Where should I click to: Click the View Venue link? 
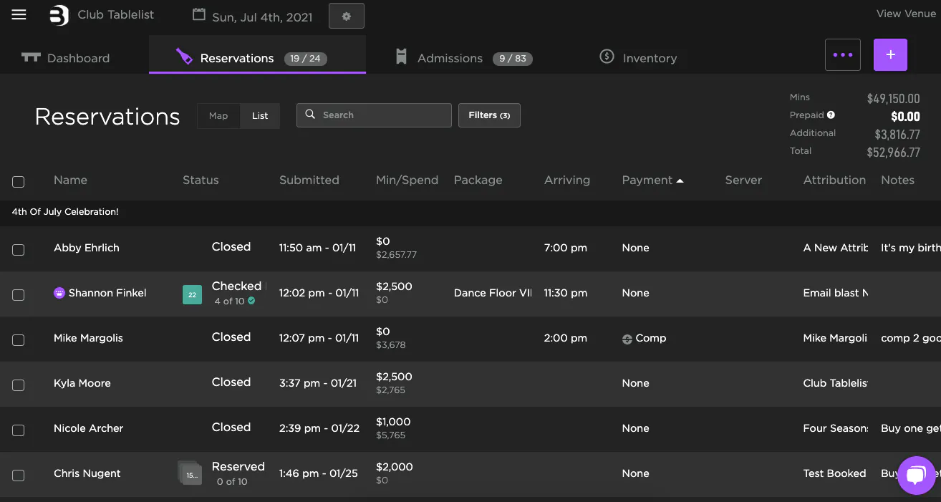click(x=905, y=14)
